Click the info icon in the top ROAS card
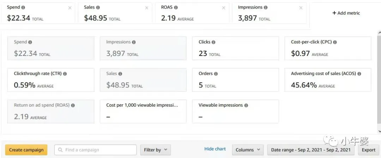The height and width of the screenshot is (158, 381). click(x=176, y=7)
